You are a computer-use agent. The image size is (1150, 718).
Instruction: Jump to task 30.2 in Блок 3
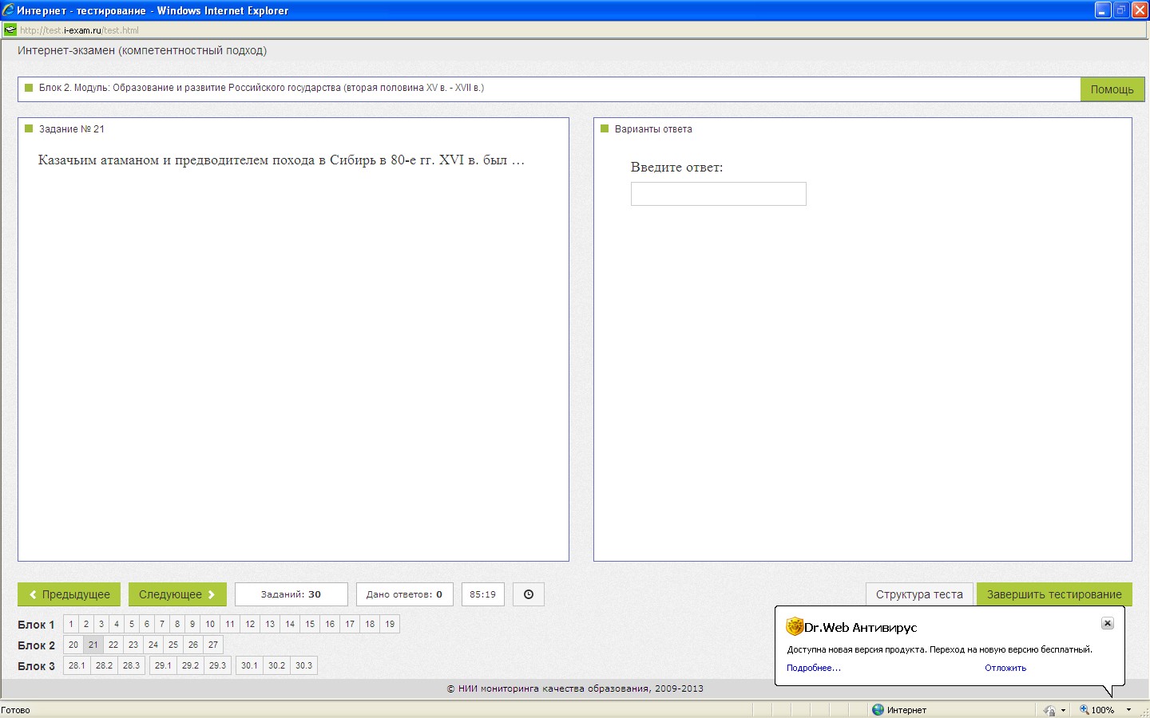pos(276,665)
